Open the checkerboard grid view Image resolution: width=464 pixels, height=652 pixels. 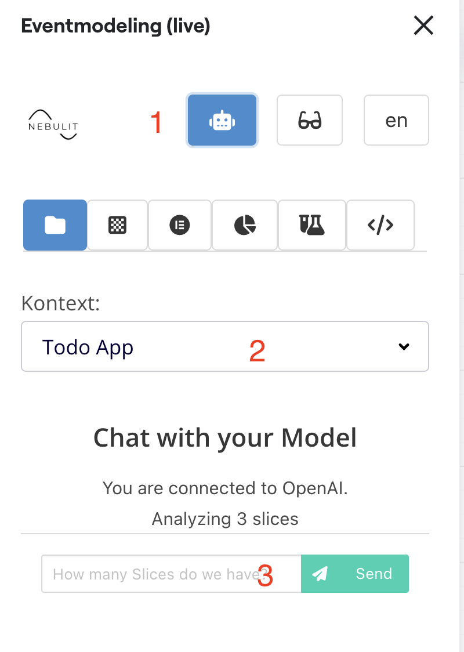(x=117, y=225)
